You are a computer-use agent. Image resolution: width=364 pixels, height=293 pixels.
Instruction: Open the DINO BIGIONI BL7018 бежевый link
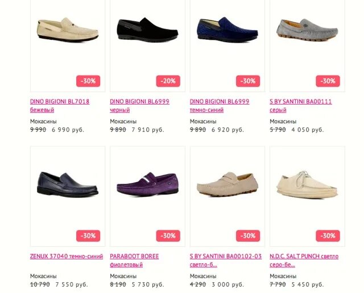[x=60, y=106]
